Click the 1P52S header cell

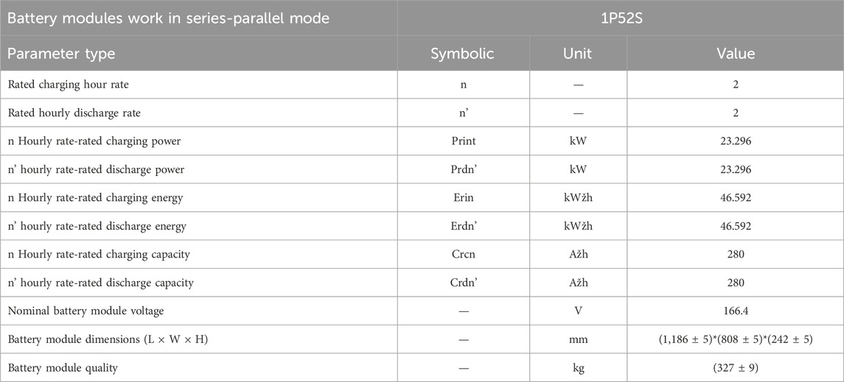(620, 18)
